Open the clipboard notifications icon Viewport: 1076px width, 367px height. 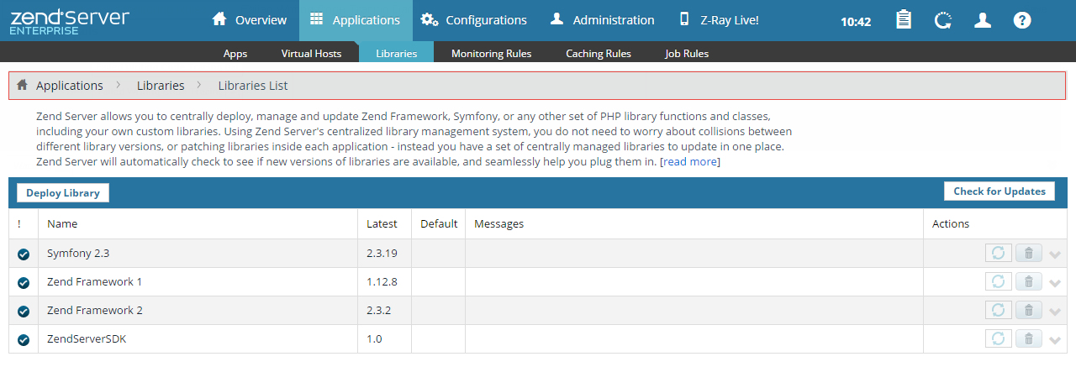pos(904,20)
